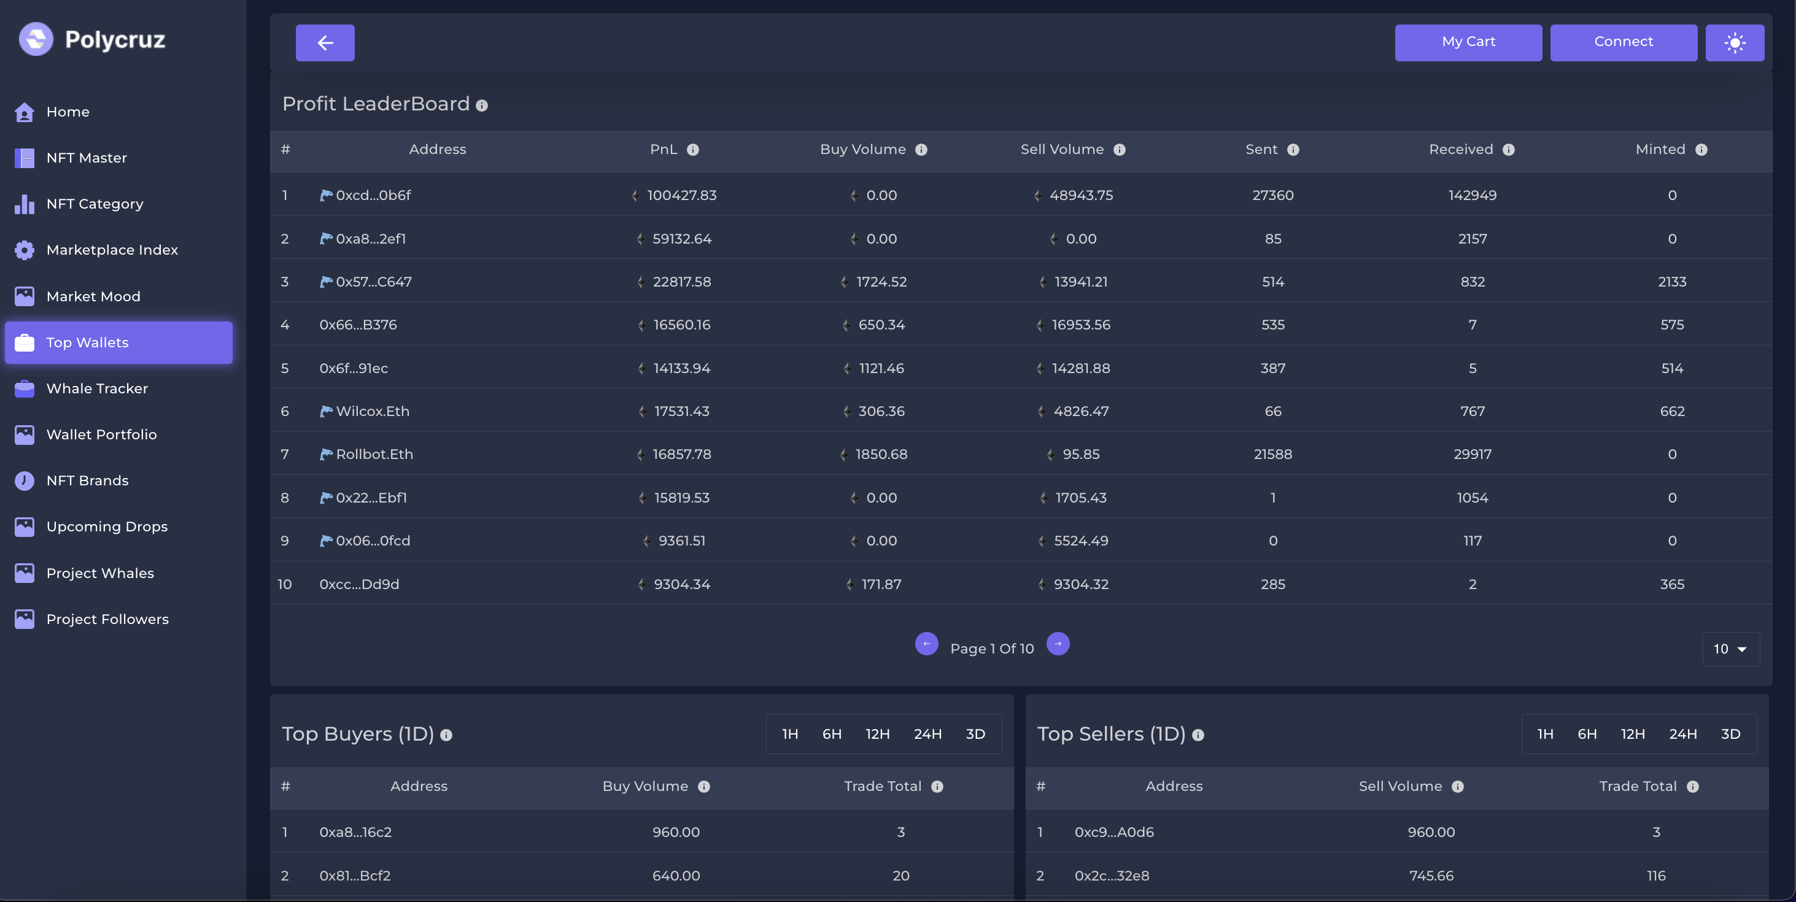Select 1H tab for Top Sellers

coord(1545,734)
